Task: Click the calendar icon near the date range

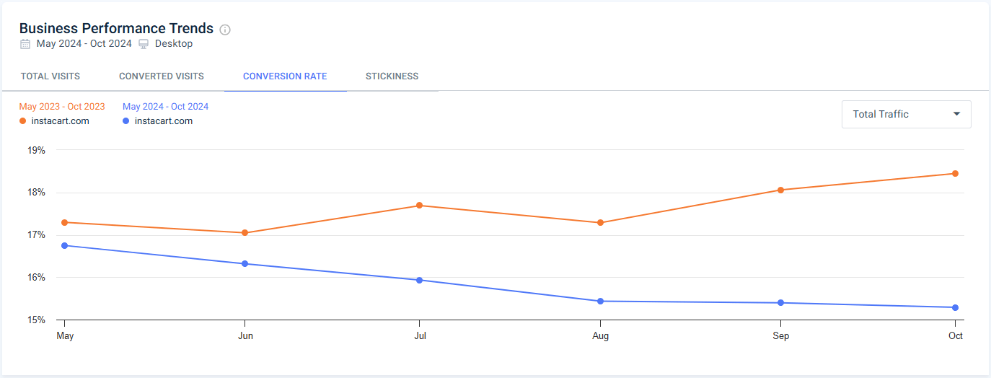Action: tap(25, 44)
